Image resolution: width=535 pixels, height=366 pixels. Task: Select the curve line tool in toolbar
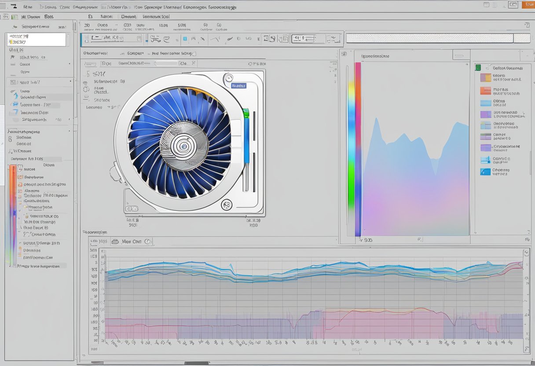click(215, 39)
